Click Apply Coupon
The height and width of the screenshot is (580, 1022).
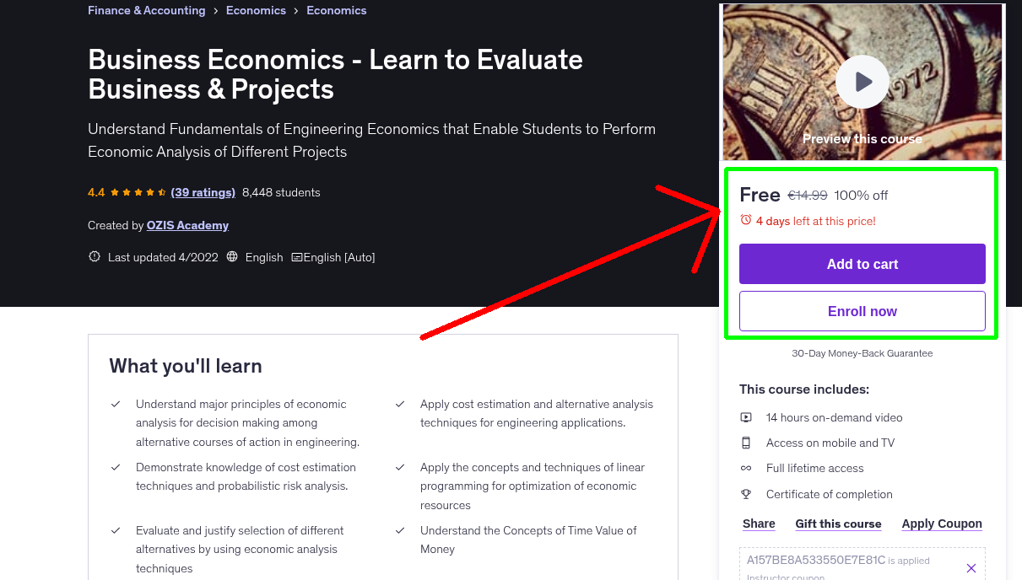(x=942, y=524)
